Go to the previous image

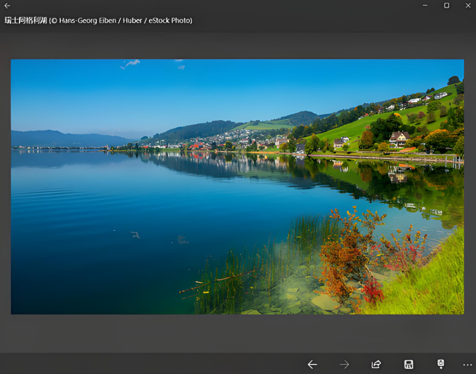click(312, 365)
